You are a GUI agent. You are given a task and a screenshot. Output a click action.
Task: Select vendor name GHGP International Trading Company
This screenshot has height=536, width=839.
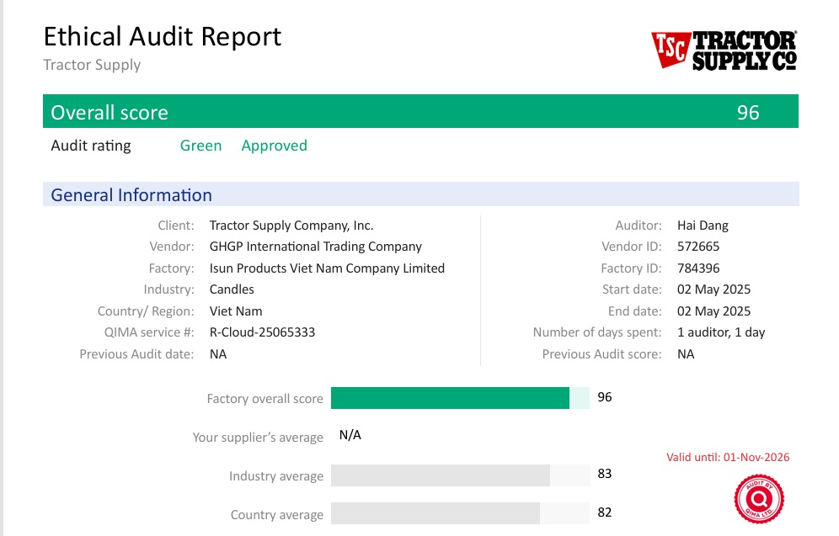tap(315, 247)
